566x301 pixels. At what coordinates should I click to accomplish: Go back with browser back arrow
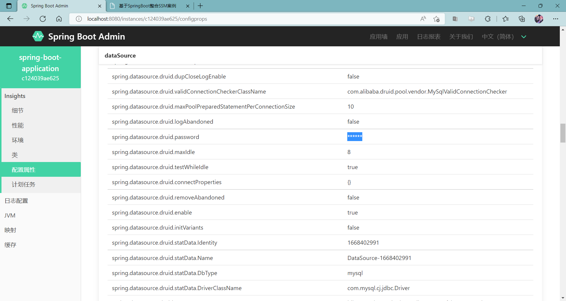[x=10, y=19]
